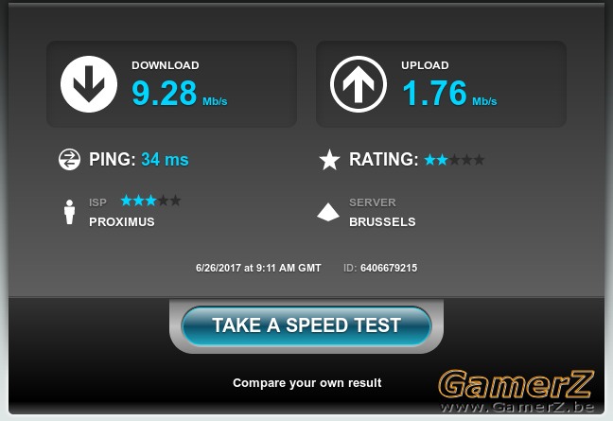Start test with Take a Speed Test button
Screen dimensions: 613x421
306,325
